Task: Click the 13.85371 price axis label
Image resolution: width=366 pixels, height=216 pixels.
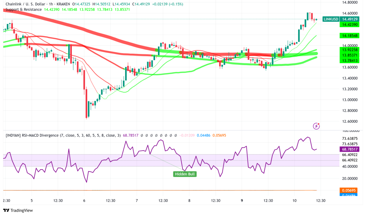Action: (x=350, y=55)
